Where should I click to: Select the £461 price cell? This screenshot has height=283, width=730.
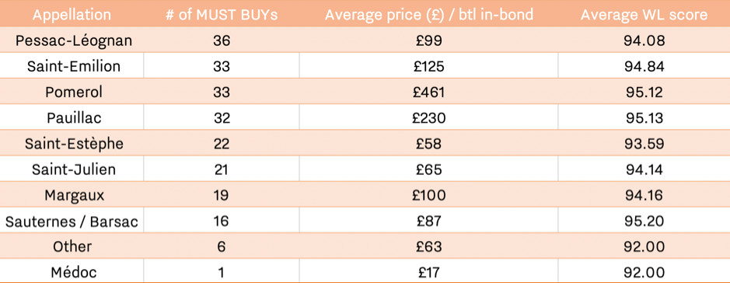429,93
